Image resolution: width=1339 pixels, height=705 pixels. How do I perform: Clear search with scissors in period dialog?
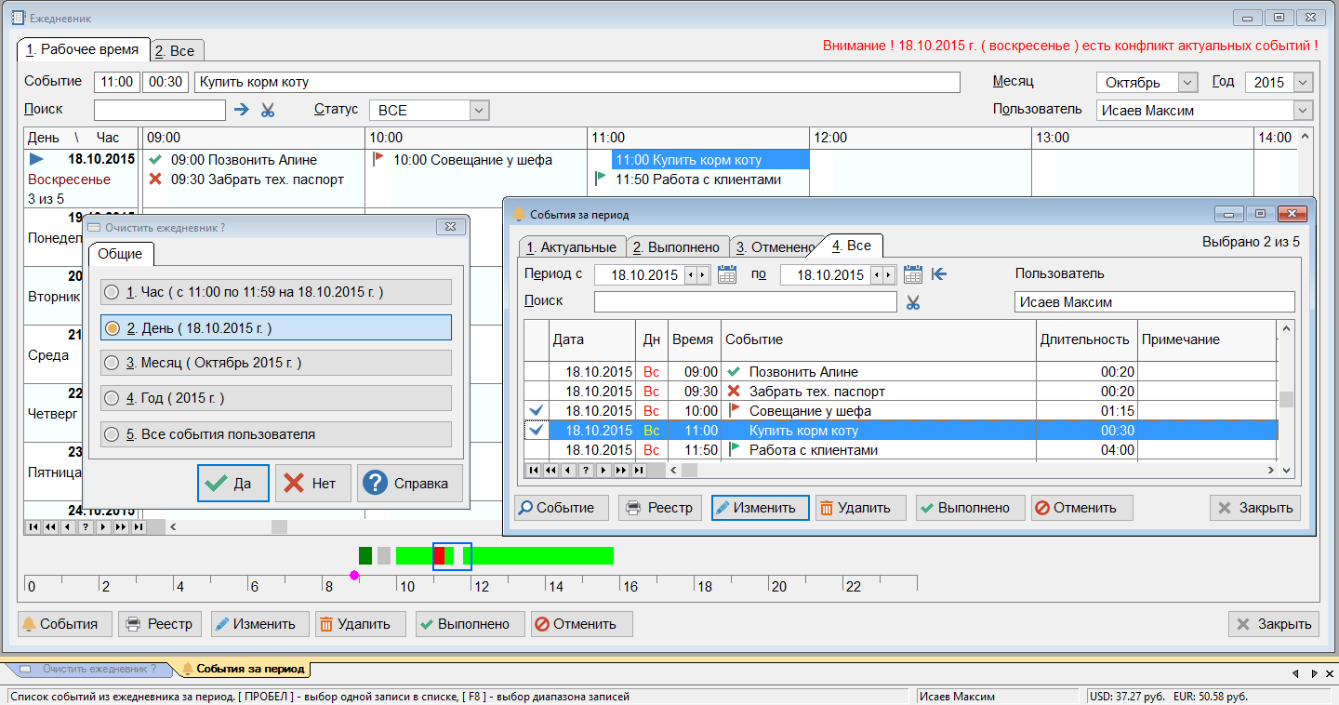pyautogui.click(x=913, y=302)
